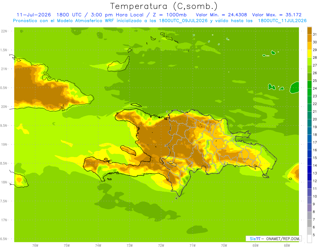Screen dimensions: 322x249
Task: Click legend value 31
Action: coord(315,34)
